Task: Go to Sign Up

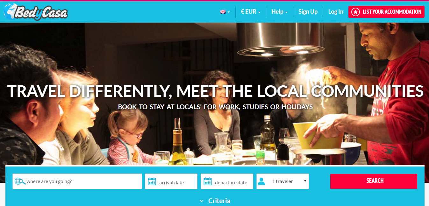Action: click(x=308, y=12)
